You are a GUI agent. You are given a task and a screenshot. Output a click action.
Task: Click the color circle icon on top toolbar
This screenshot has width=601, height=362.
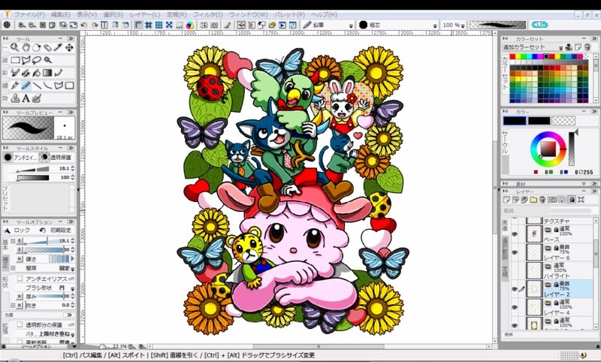(190, 26)
